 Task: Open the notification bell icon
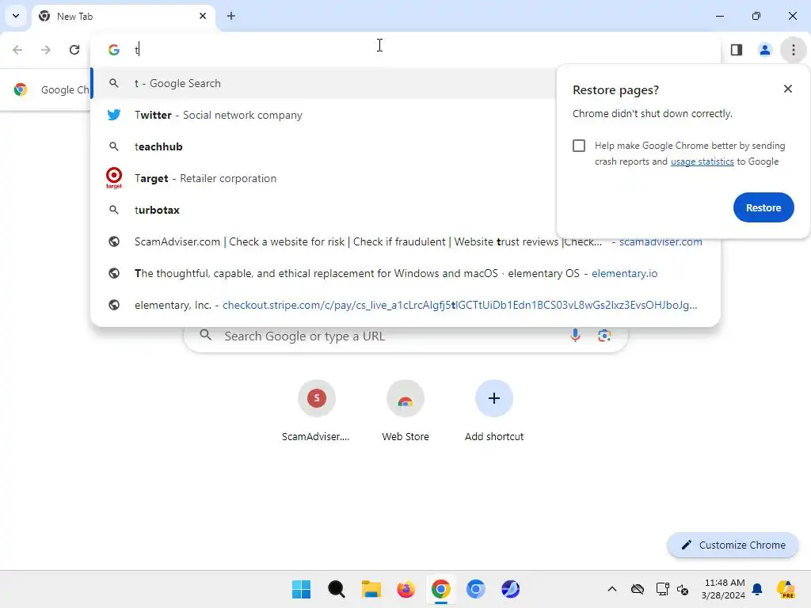(757, 589)
